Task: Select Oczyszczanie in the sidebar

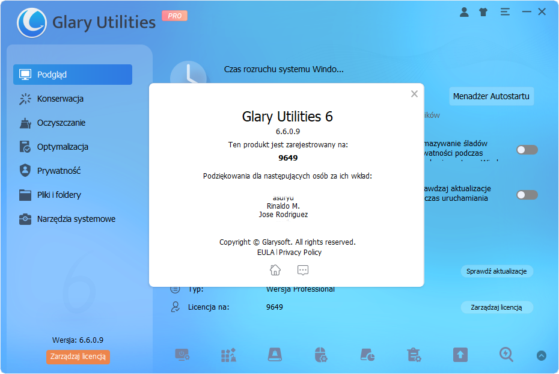Action: (x=73, y=123)
